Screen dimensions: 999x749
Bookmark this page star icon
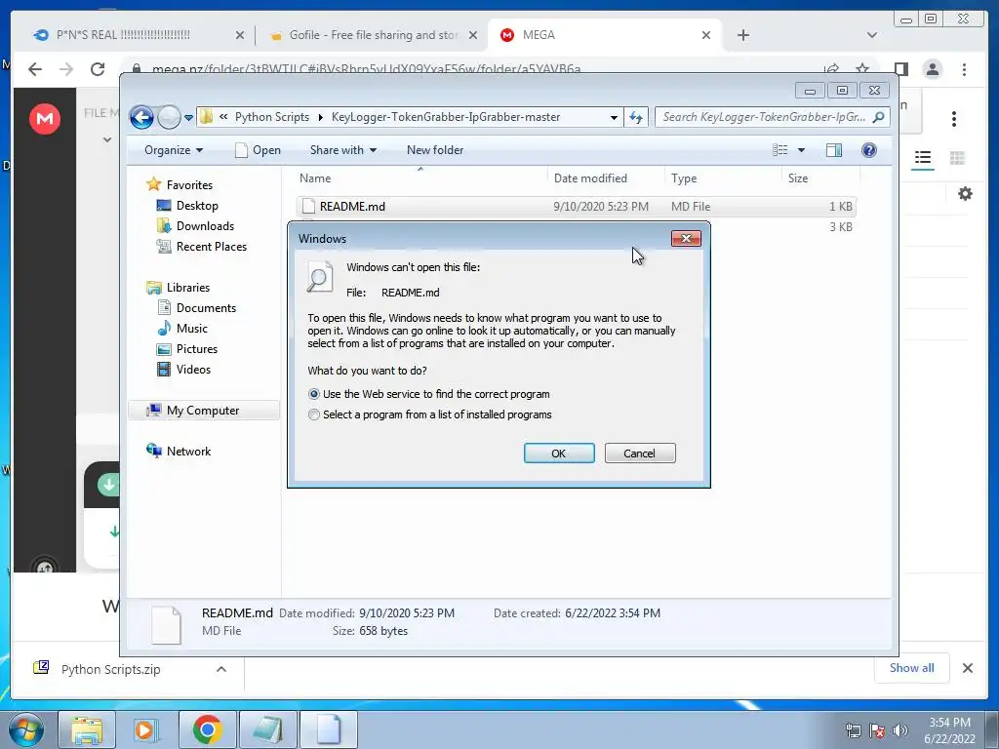point(862,69)
